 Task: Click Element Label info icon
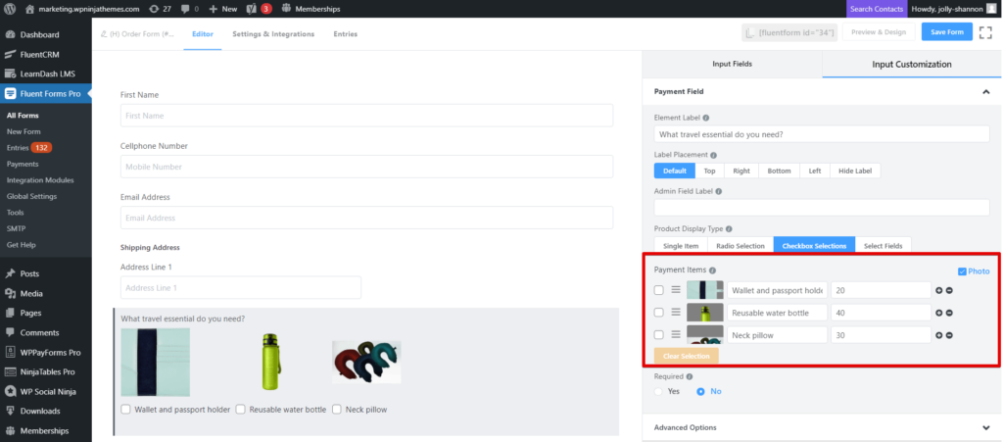[706, 119]
